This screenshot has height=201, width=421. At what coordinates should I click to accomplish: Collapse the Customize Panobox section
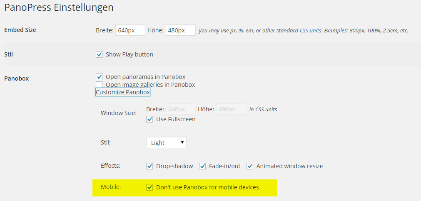click(122, 92)
